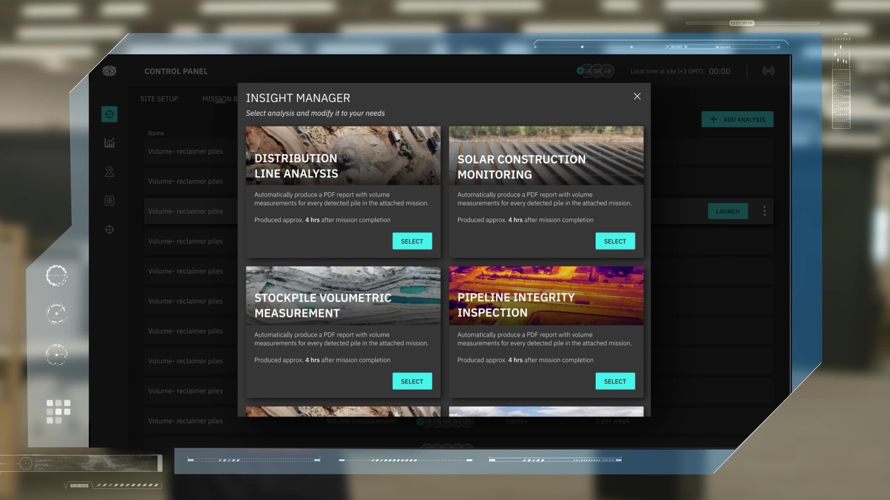Screen dimensions: 890x500
Task: Click the broadcast signal icon
Action: coord(768,71)
